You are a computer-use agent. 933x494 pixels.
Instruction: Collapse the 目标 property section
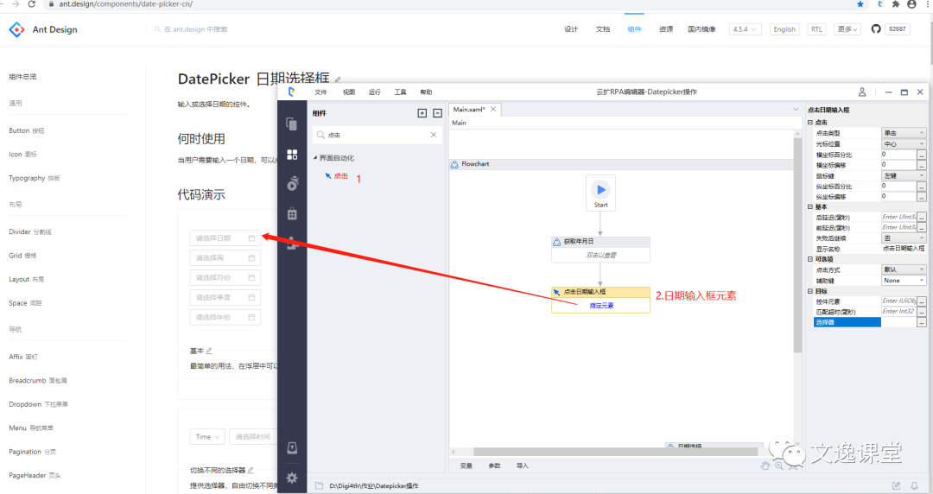811,291
